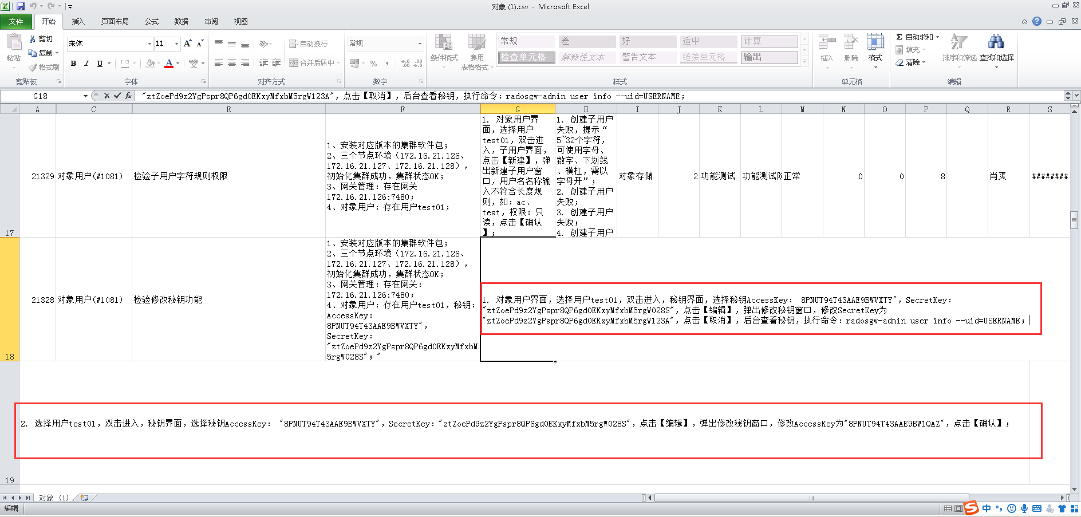Open the 文件 file menu

(16, 22)
